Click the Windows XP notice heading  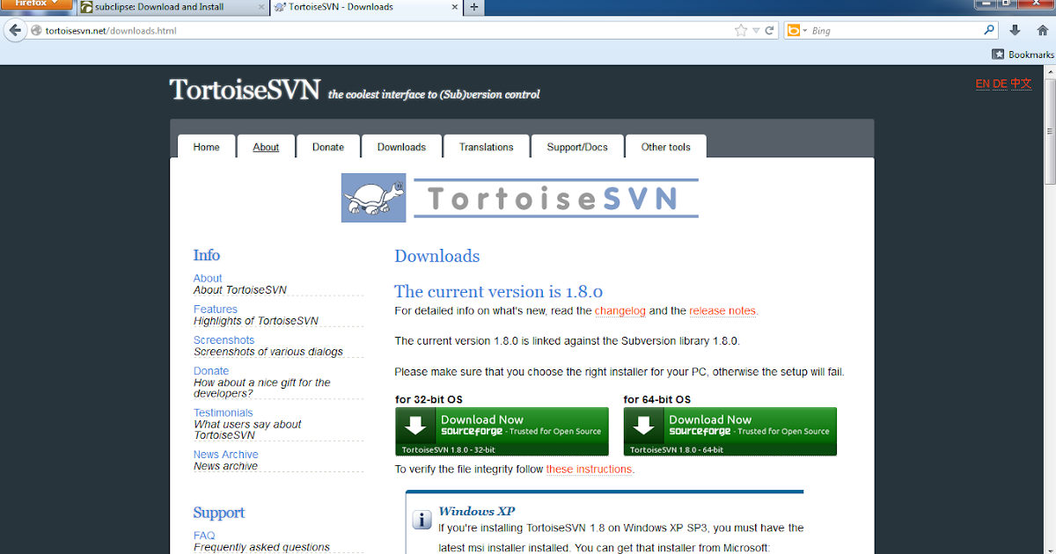[476, 511]
